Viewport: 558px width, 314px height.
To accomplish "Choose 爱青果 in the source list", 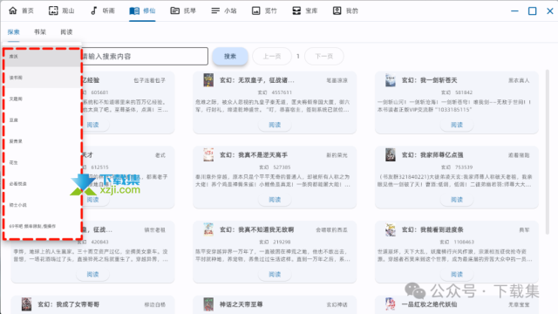I will [43, 141].
